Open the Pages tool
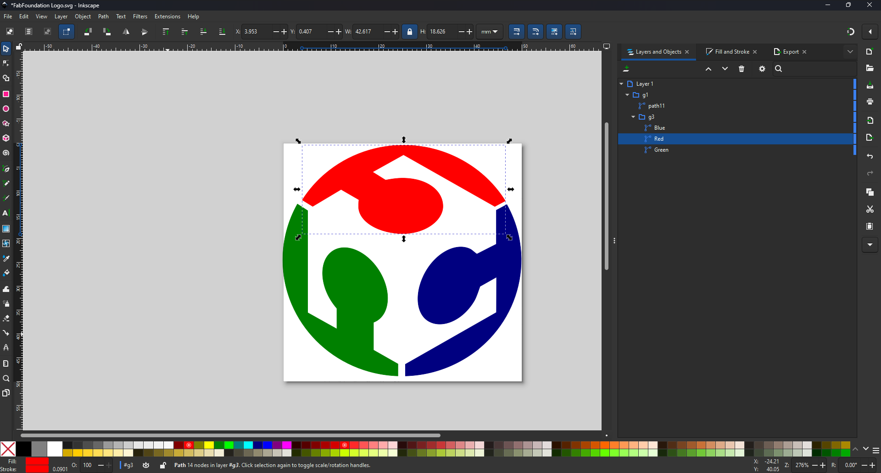The image size is (881, 473). click(x=6, y=393)
